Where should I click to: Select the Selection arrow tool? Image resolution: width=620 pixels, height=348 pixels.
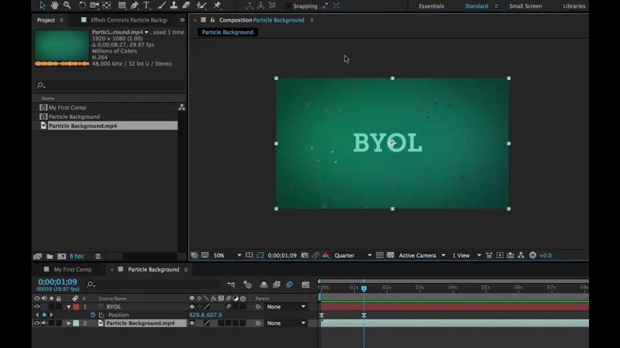[x=43, y=5]
